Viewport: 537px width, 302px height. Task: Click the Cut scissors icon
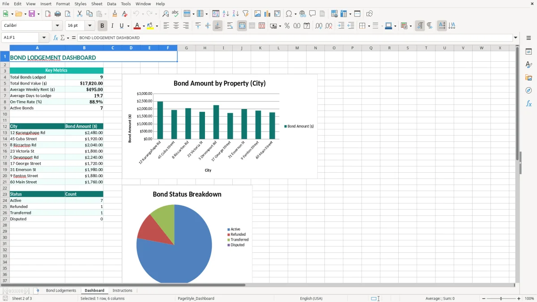click(80, 14)
